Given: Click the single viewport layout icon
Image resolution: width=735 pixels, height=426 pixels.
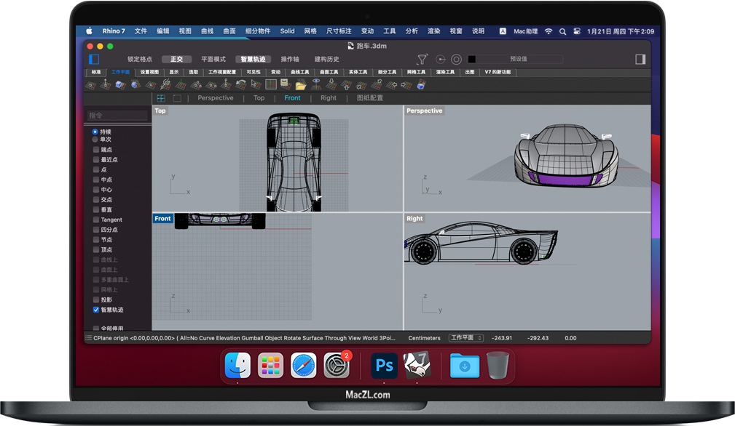Looking at the screenshot, I should (x=176, y=98).
